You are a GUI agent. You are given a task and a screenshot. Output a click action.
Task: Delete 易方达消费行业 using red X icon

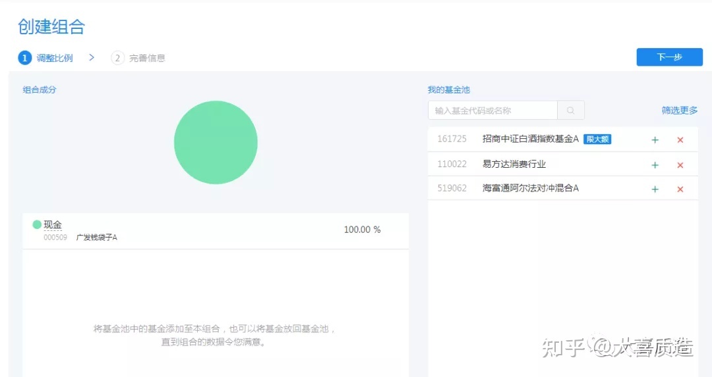coord(680,164)
